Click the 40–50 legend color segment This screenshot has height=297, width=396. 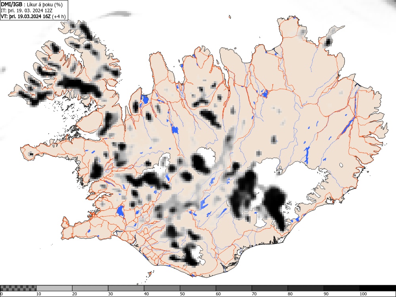tap(162, 288)
